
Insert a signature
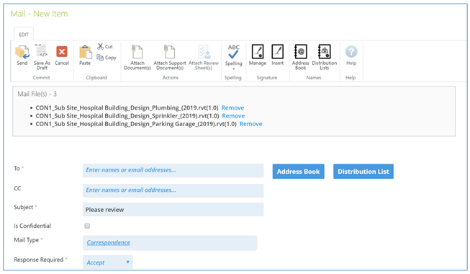[x=278, y=56]
